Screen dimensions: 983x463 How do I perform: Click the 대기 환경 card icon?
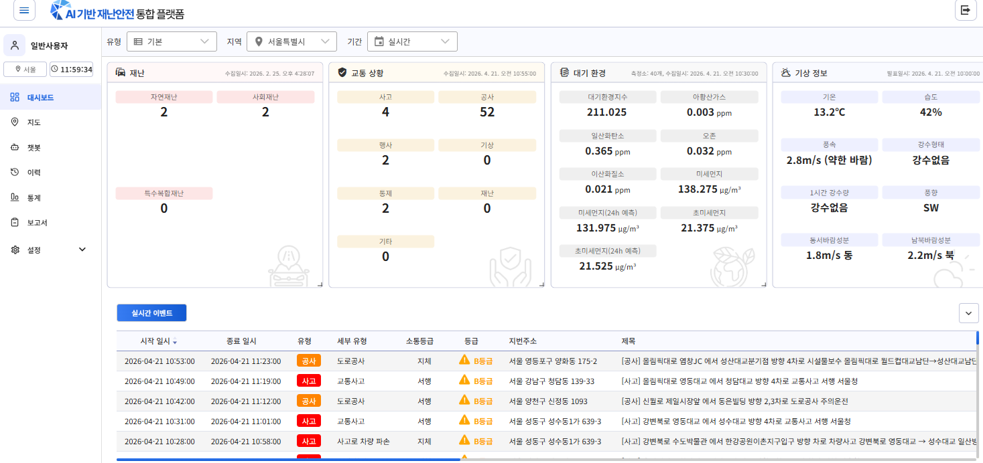564,72
